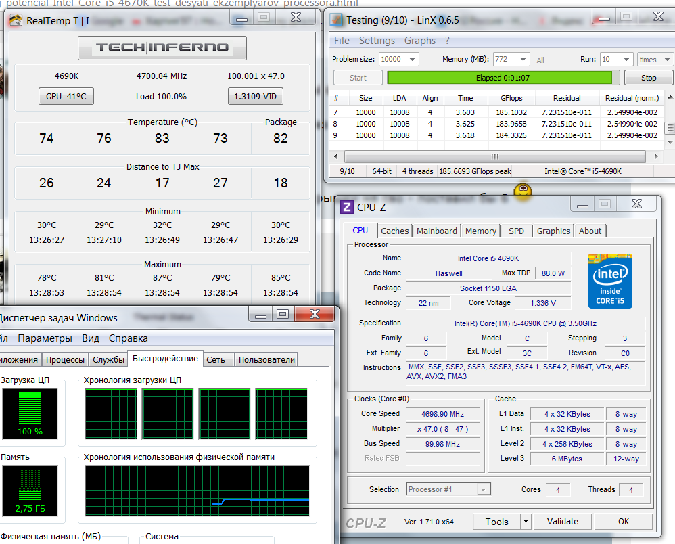
Task: Switch to Службы tab in Task Manager
Action: tap(108, 360)
